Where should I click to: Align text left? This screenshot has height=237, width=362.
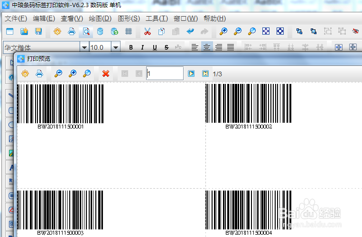195,47
